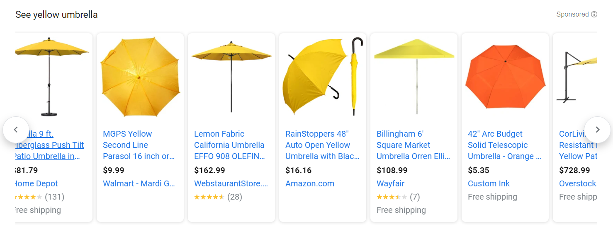Open MGPS Yellow Second Line Parasol link
The image size is (613, 229).
tap(139, 145)
